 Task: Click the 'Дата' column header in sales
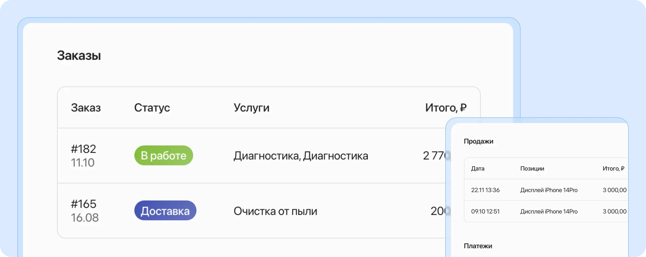pos(477,168)
